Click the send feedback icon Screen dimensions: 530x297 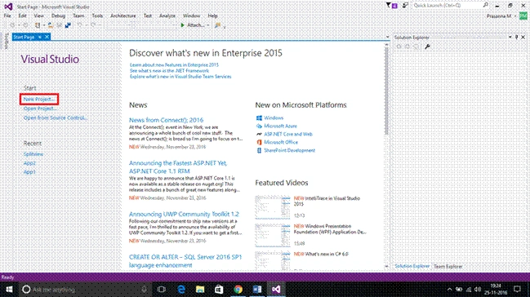405,5
